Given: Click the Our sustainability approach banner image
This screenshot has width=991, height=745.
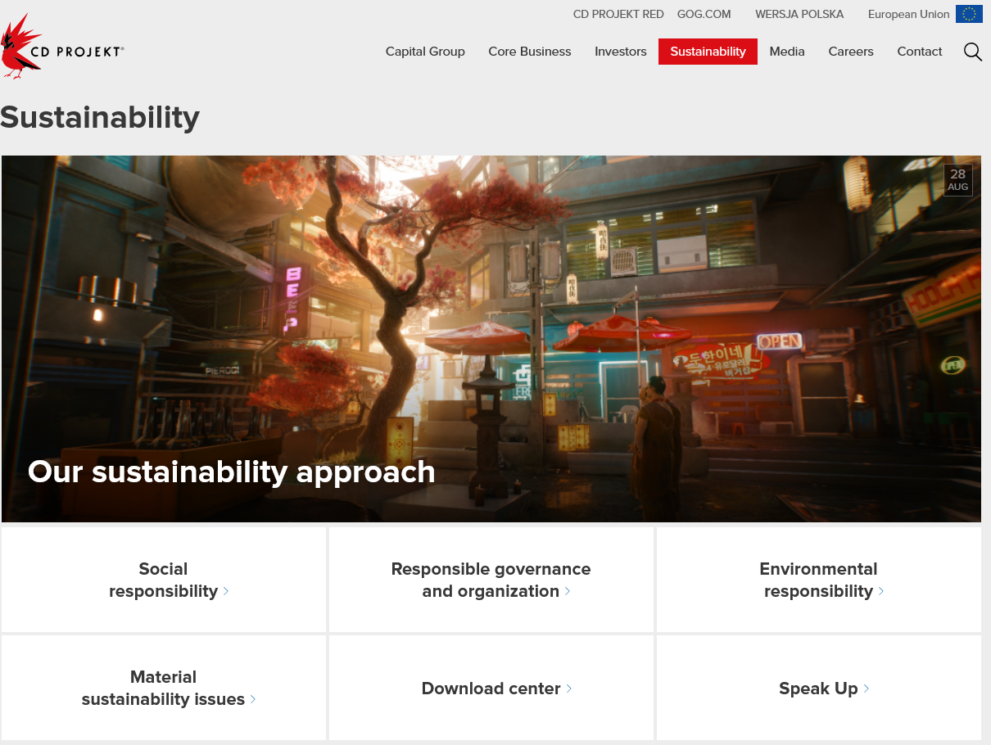Looking at the screenshot, I should pyautogui.click(x=491, y=339).
